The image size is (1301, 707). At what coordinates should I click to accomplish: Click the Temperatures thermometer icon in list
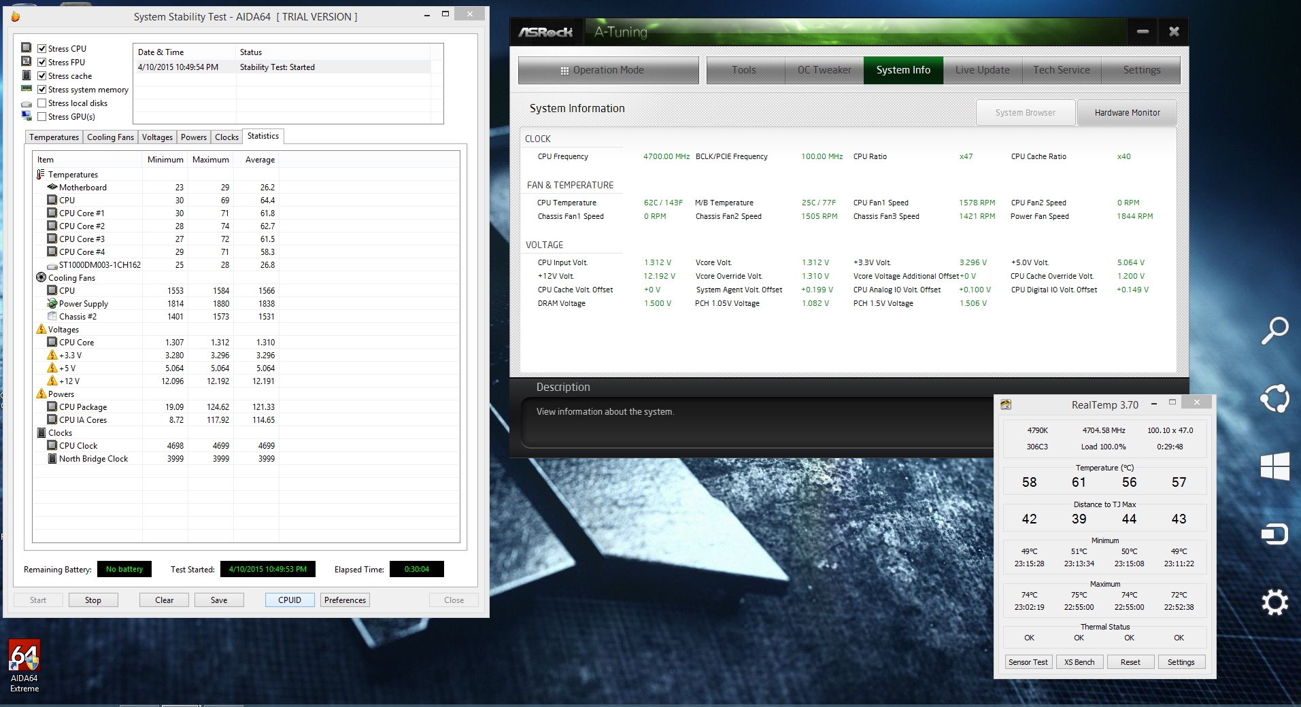click(x=41, y=175)
